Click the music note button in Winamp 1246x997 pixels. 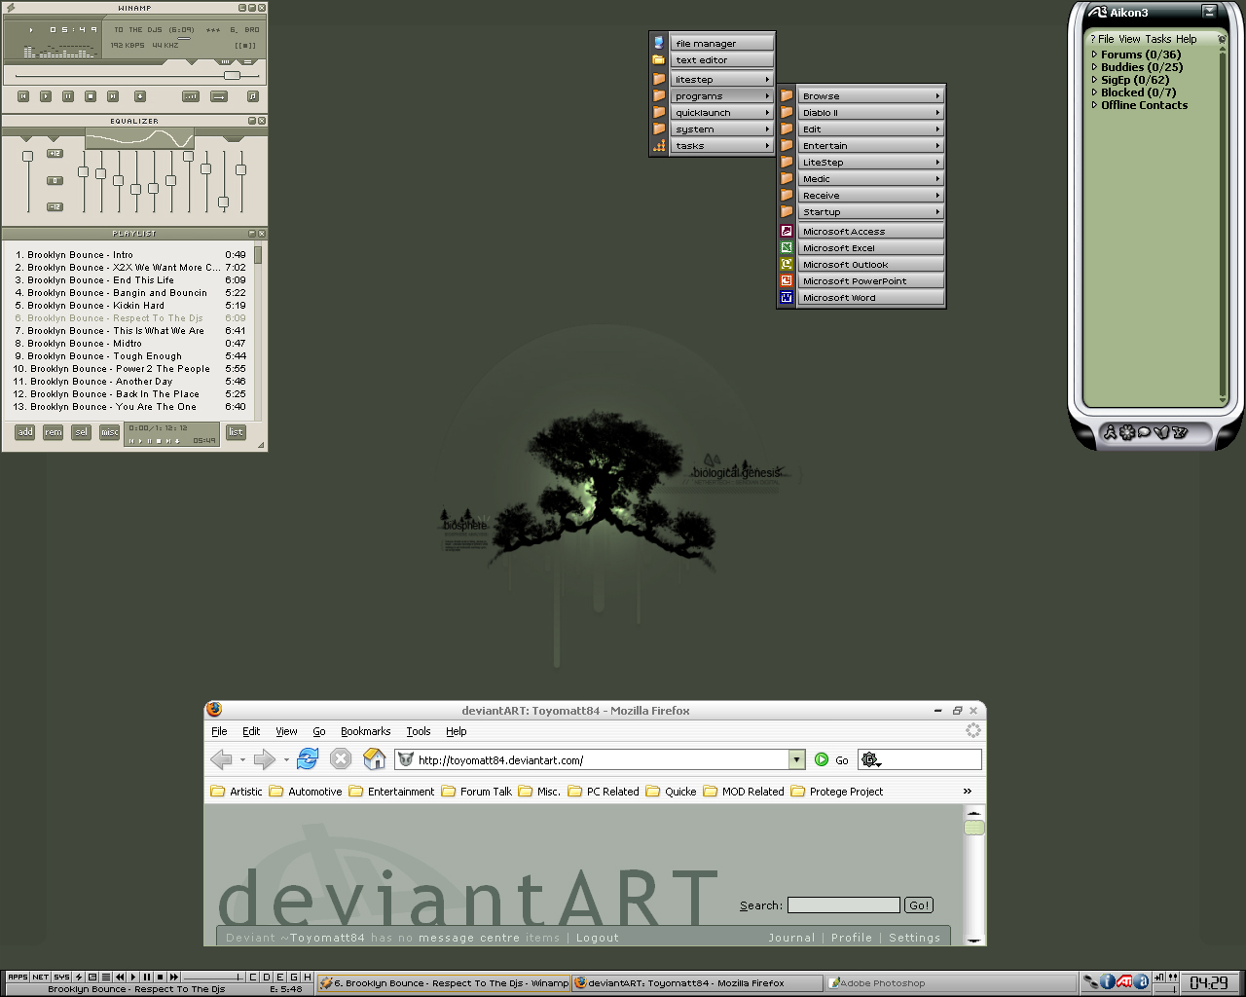coord(253,96)
